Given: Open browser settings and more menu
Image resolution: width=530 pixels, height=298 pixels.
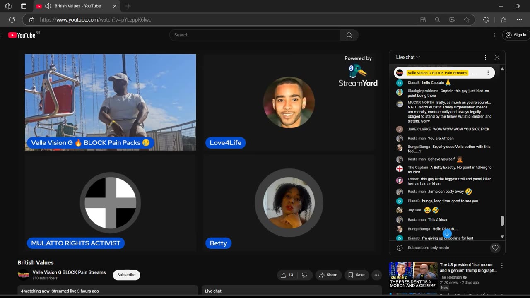Looking at the screenshot, I should pyautogui.click(x=519, y=19).
